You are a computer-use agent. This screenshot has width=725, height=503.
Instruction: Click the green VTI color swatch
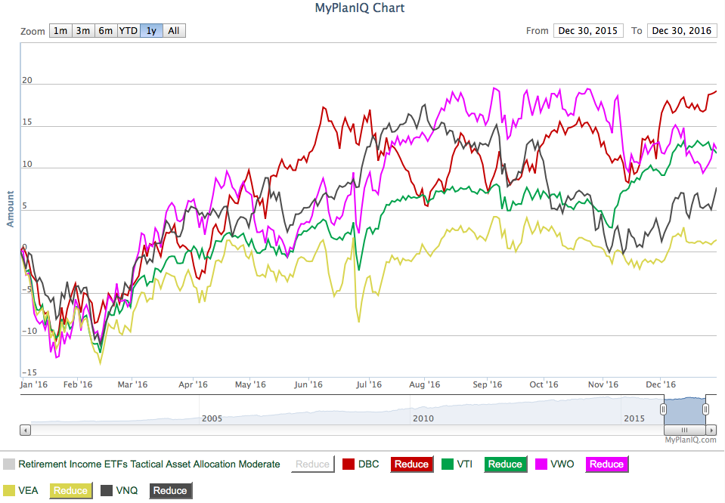[447, 464]
